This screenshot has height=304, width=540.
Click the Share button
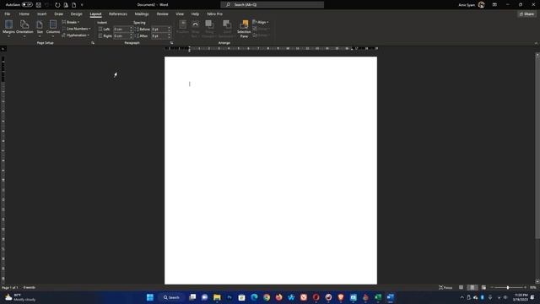point(526,14)
